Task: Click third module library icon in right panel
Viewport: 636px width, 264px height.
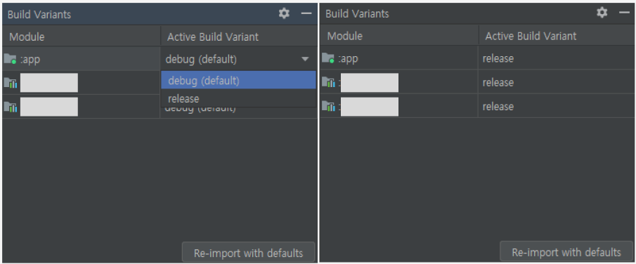Action: pyautogui.click(x=329, y=106)
